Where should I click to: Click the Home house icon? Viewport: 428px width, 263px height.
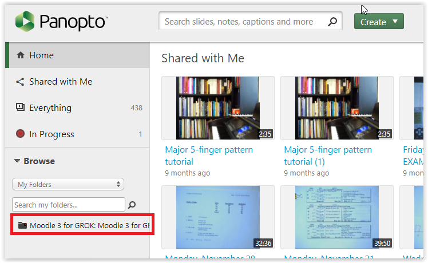(x=21, y=55)
